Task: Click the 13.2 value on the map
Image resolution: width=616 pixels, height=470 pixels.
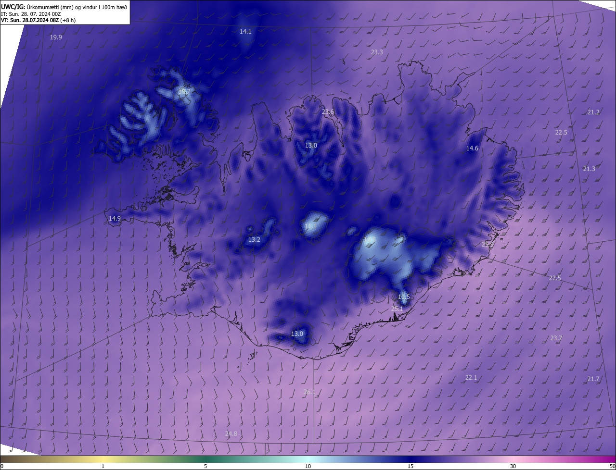Action: coord(254,239)
